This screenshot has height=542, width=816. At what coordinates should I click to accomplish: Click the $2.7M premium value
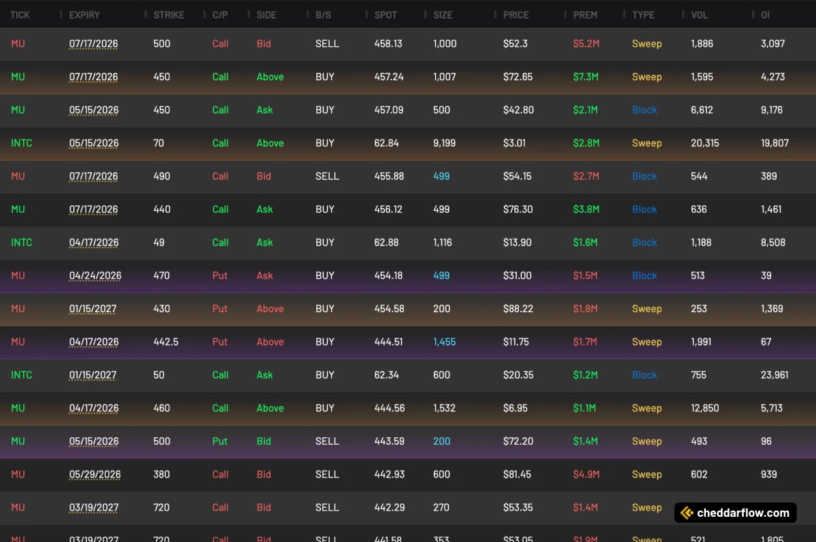[586, 176]
